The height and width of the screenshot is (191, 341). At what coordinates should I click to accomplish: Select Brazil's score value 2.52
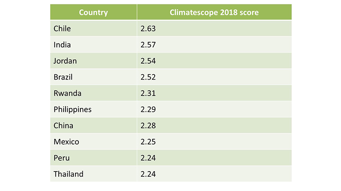pos(148,77)
